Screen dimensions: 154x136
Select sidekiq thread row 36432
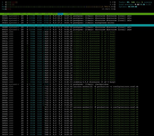coord(77,43)
